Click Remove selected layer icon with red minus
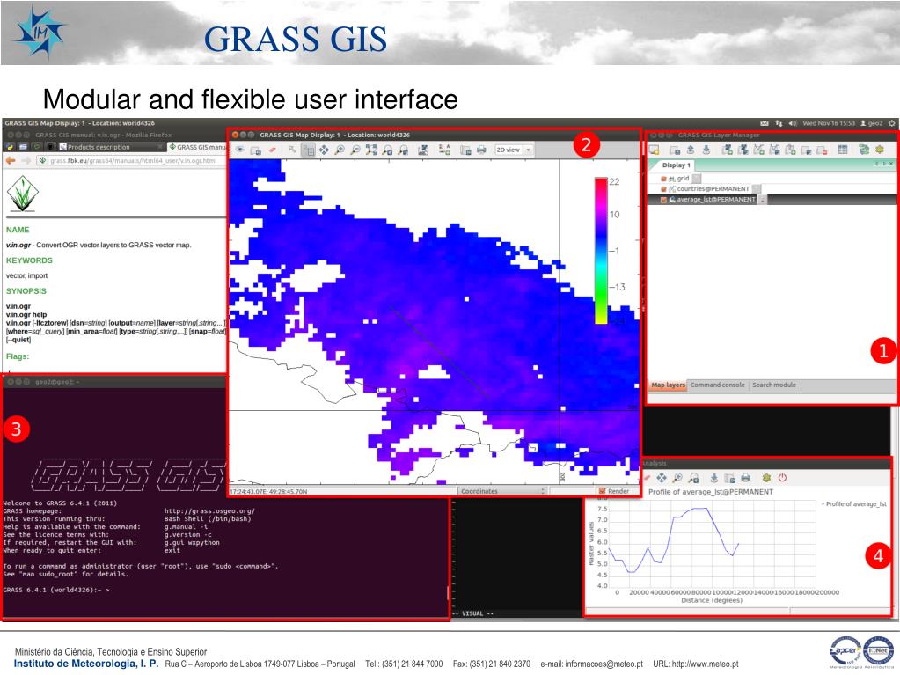This screenshot has width=900, height=675. [822, 150]
